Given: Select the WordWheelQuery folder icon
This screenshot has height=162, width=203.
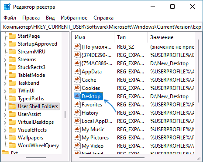Looking at the screenshot, I should (12, 145).
